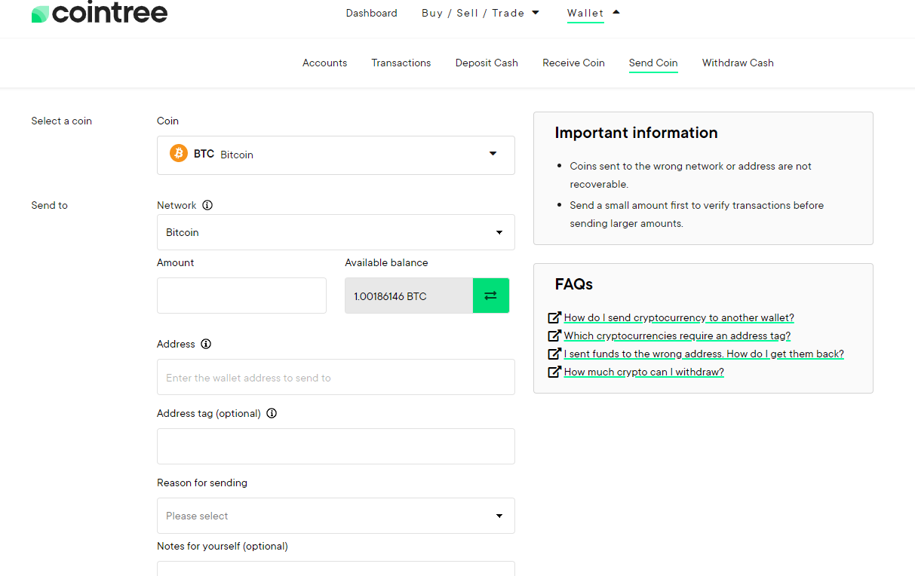
Task: Click the 'FAQs' heading
Action: tap(574, 284)
